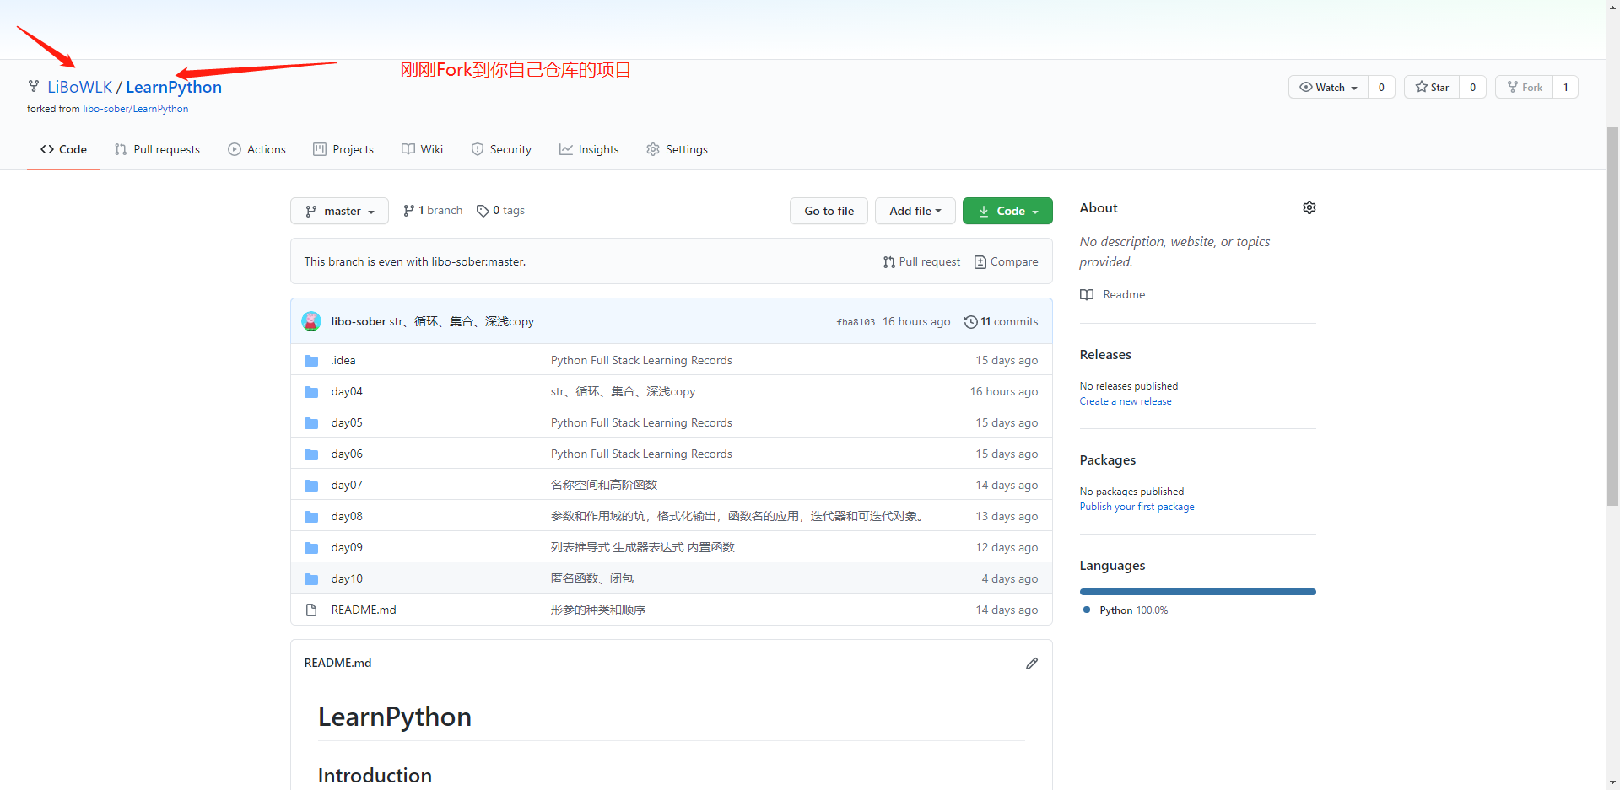
Task: Click the Fork button
Action: click(x=1524, y=87)
